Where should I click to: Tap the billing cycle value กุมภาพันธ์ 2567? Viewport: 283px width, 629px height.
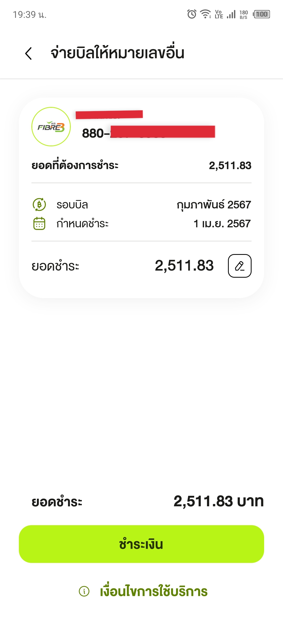[x=214, y=205]
